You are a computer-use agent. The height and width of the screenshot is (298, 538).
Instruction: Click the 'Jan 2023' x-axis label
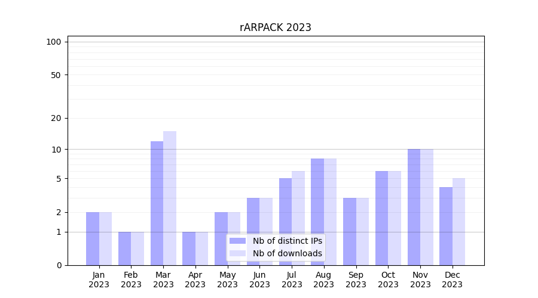tap(99, 280)
